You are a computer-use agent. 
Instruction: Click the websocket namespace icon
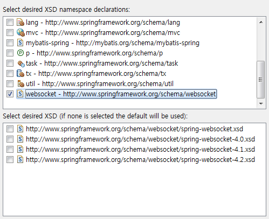[20, 94]
